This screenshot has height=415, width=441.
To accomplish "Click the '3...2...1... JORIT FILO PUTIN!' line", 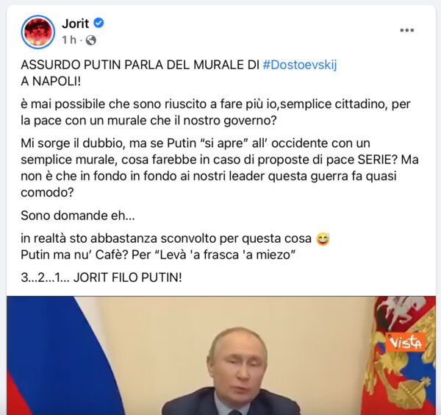I will [x=101, y=277].
